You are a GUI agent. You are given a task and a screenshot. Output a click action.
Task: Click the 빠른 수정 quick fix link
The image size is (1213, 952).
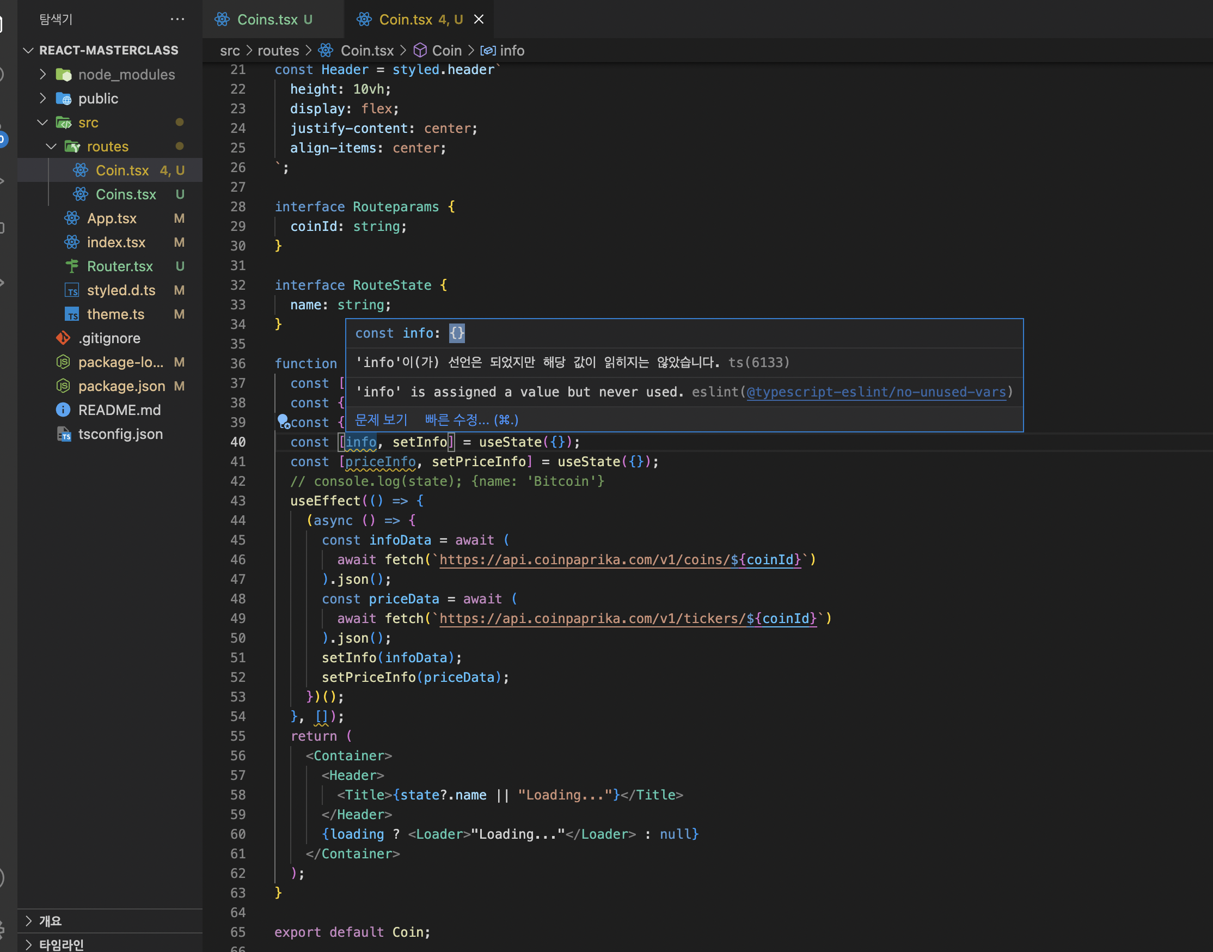pos(471,420)
